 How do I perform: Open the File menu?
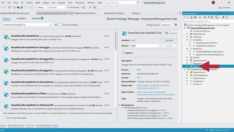[x=3, y=3]
